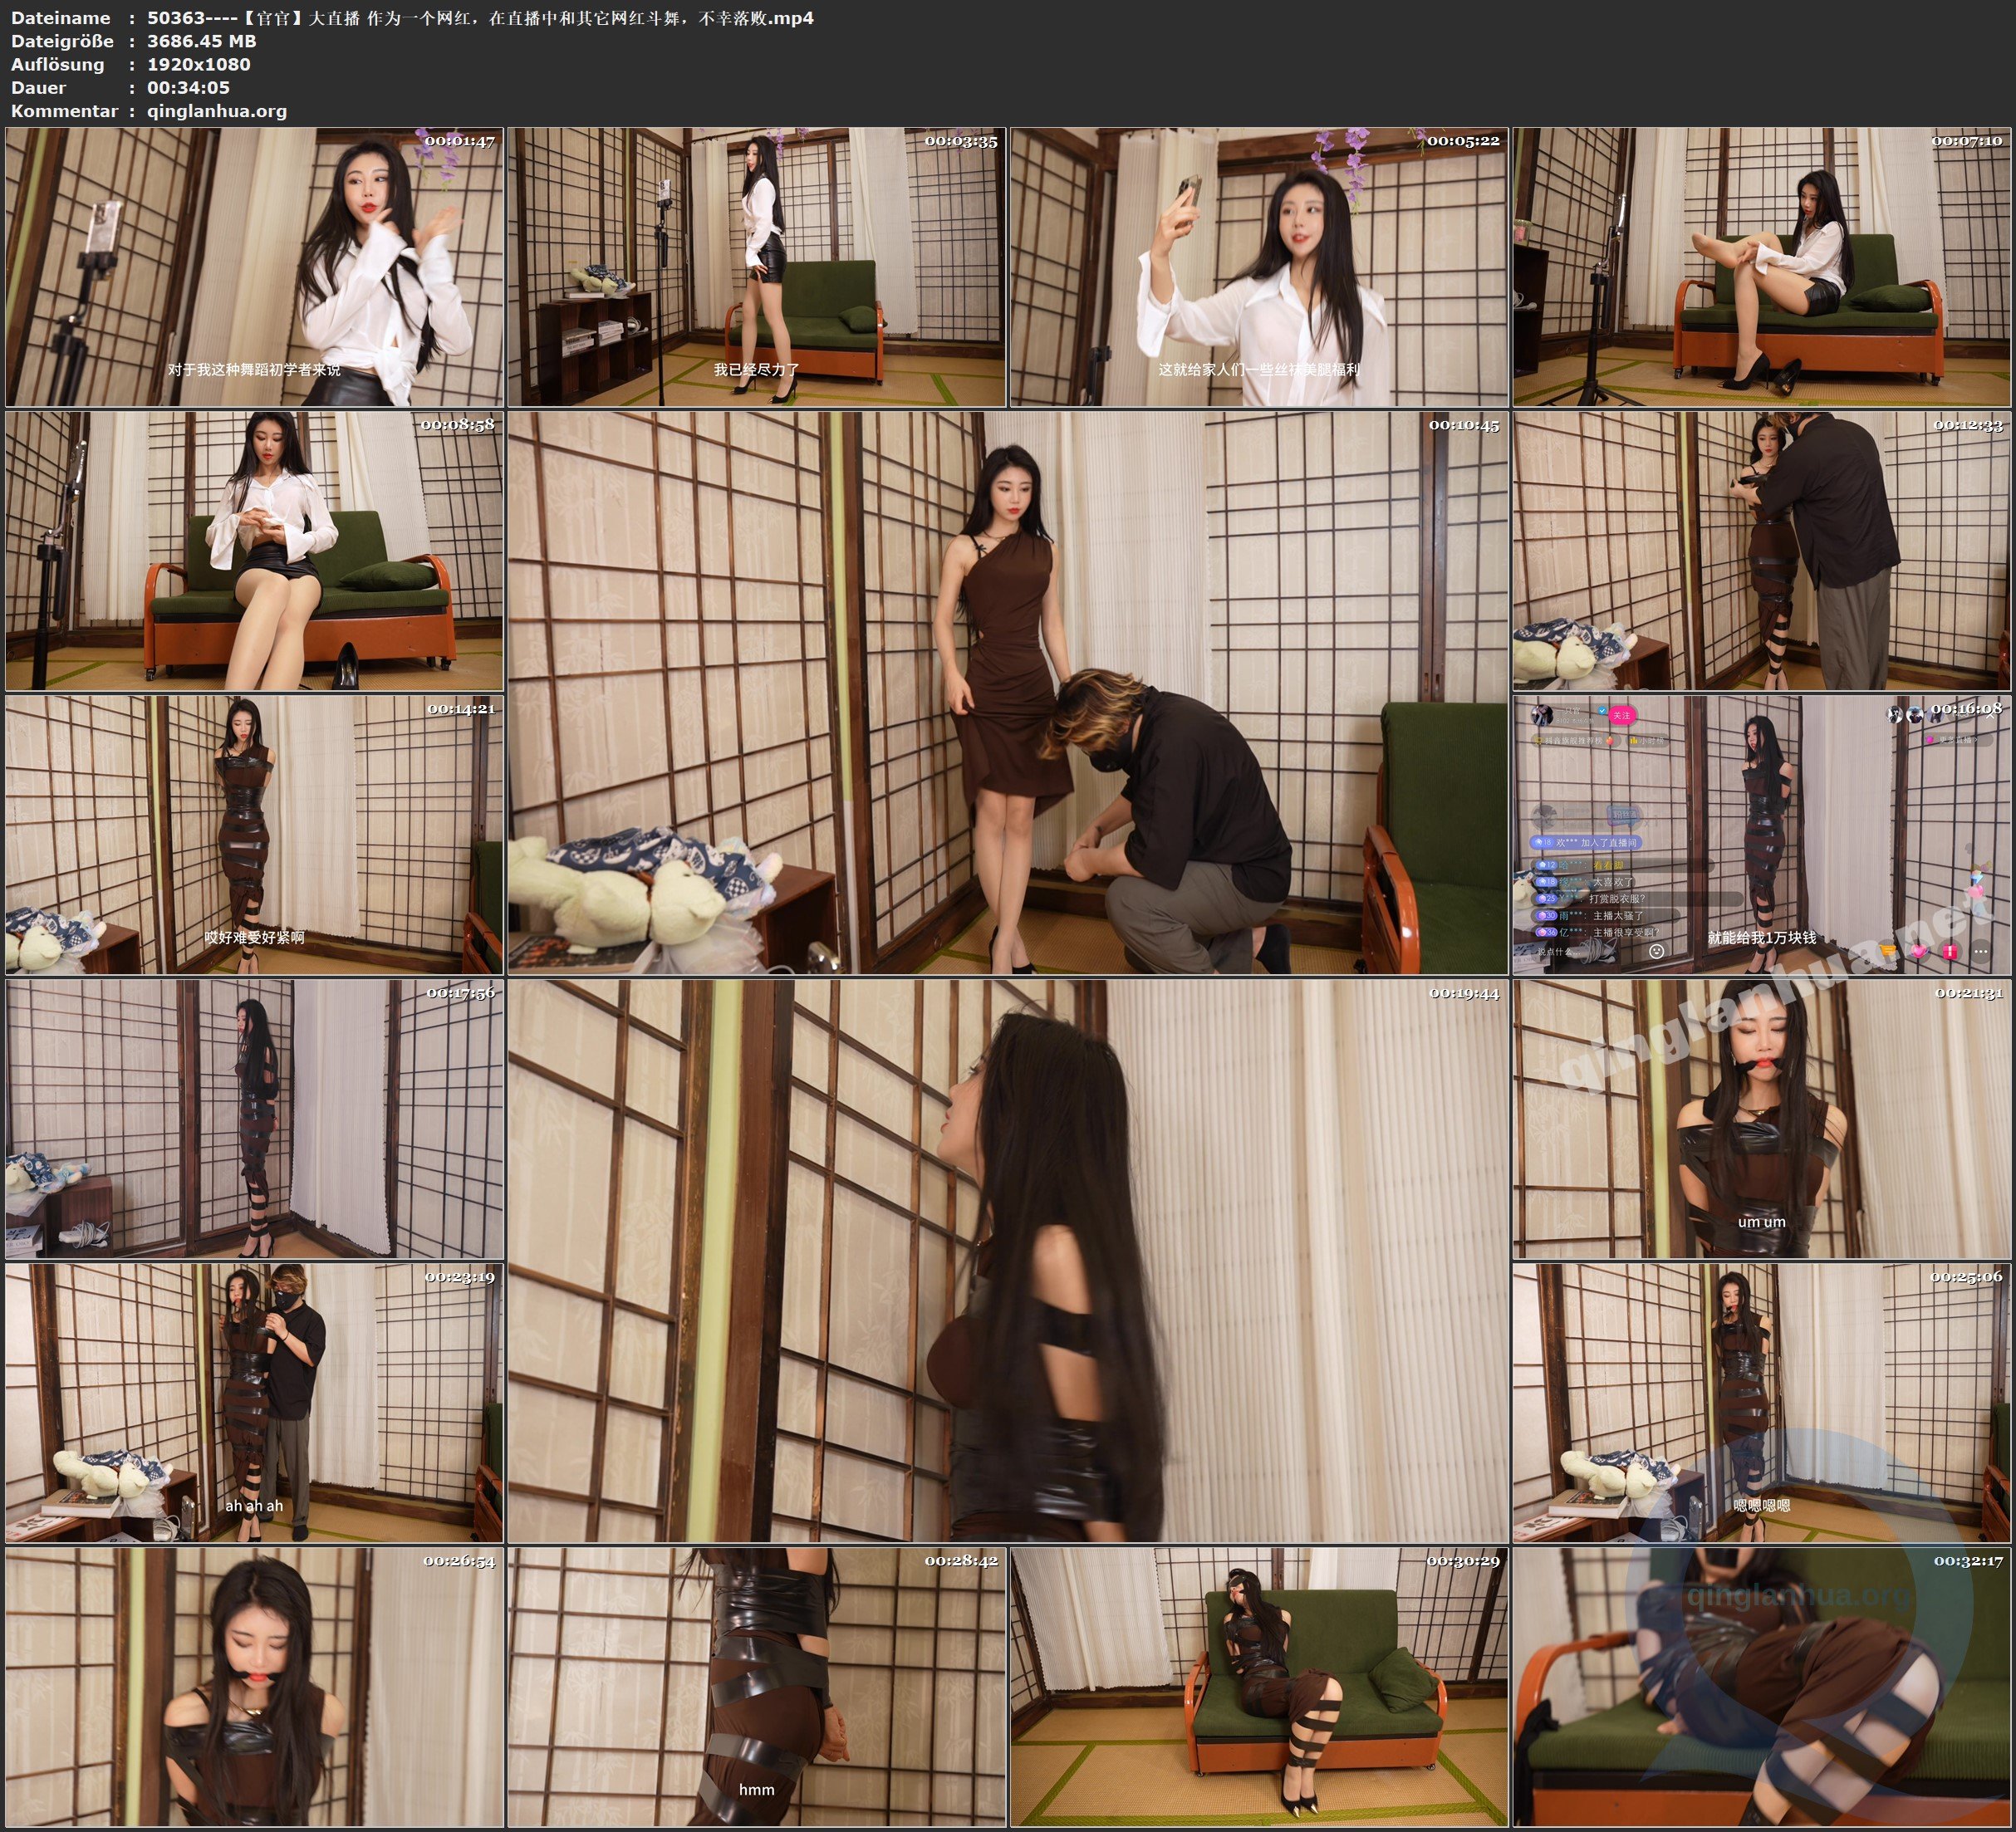The image size is (2016, 1832).
Task: Click the pink 关注 follow button
Action: tap(1622, 715)
